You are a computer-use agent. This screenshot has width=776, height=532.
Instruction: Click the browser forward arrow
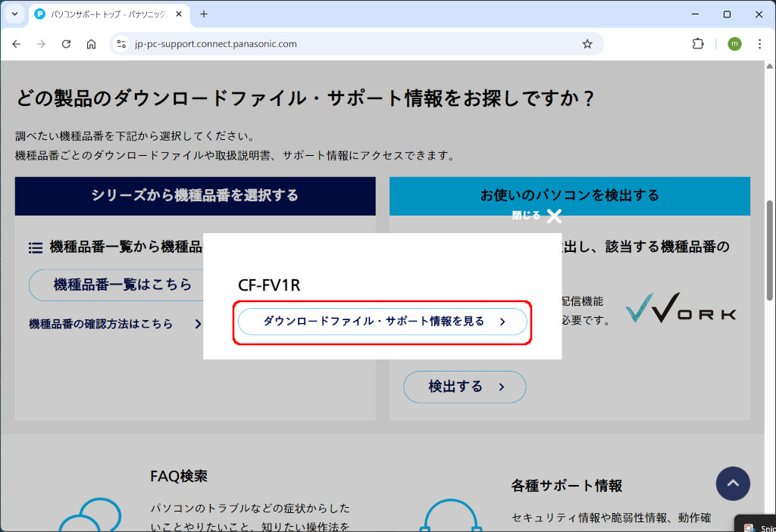(x=41, y=44)
